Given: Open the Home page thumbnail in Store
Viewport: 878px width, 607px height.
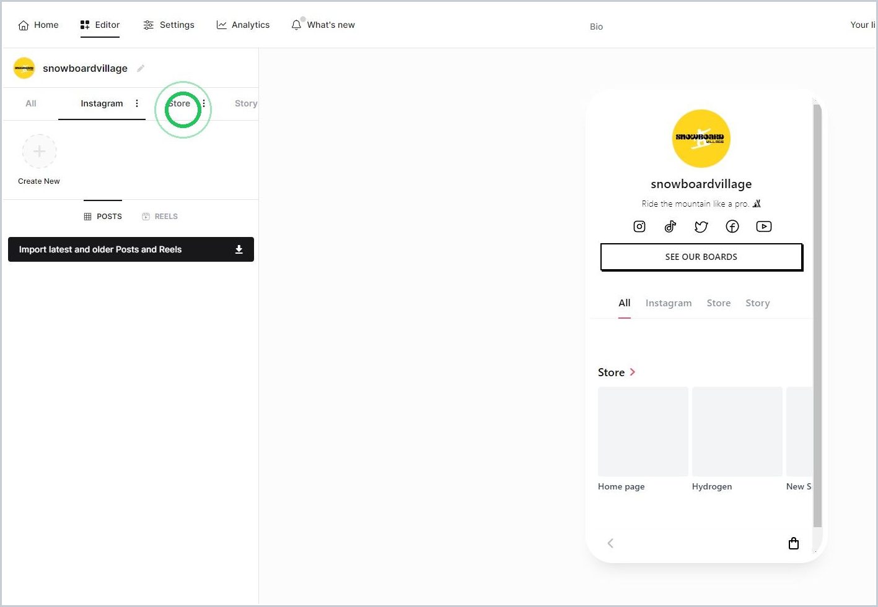Looking at the screenshot, I should coord(643,431).
